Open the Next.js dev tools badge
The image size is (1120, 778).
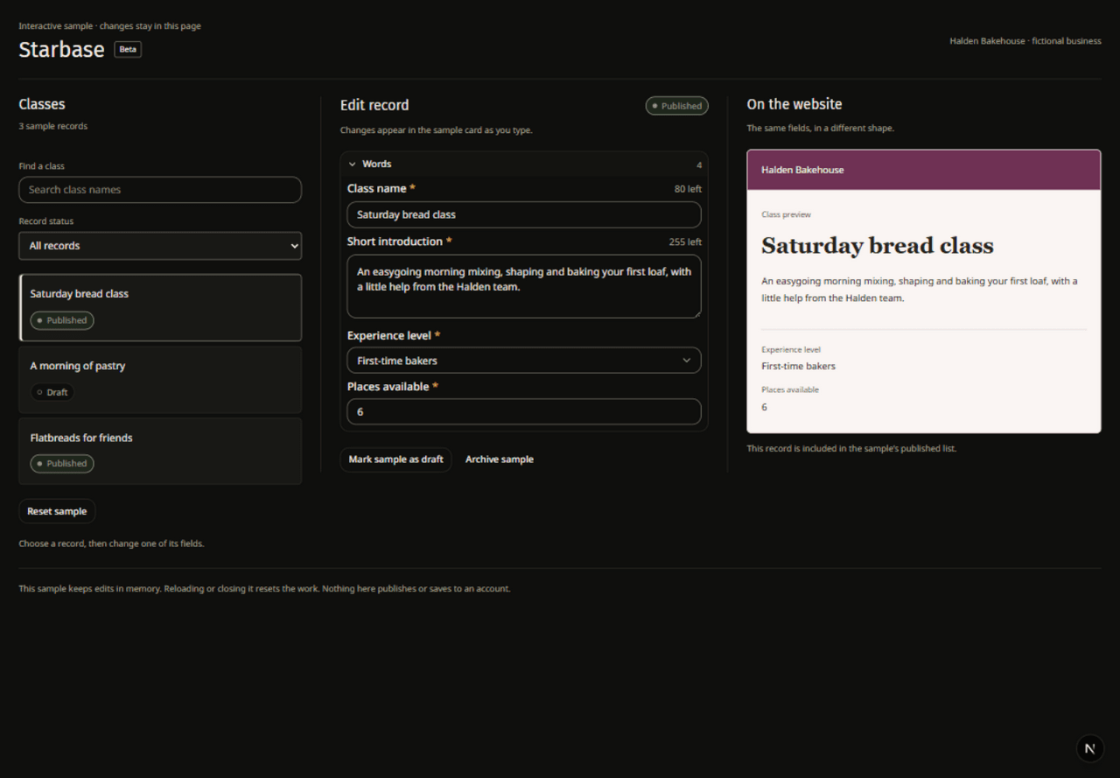pyautogui.click(x=1089, y=748)
